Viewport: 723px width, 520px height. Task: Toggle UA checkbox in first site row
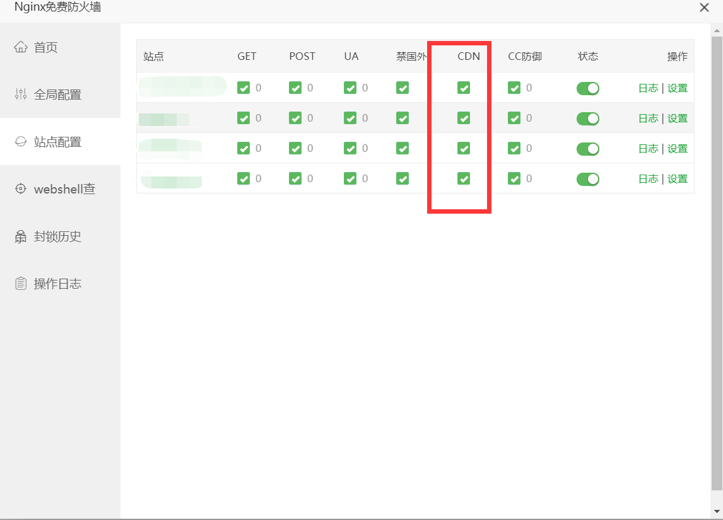click(350, 88)
